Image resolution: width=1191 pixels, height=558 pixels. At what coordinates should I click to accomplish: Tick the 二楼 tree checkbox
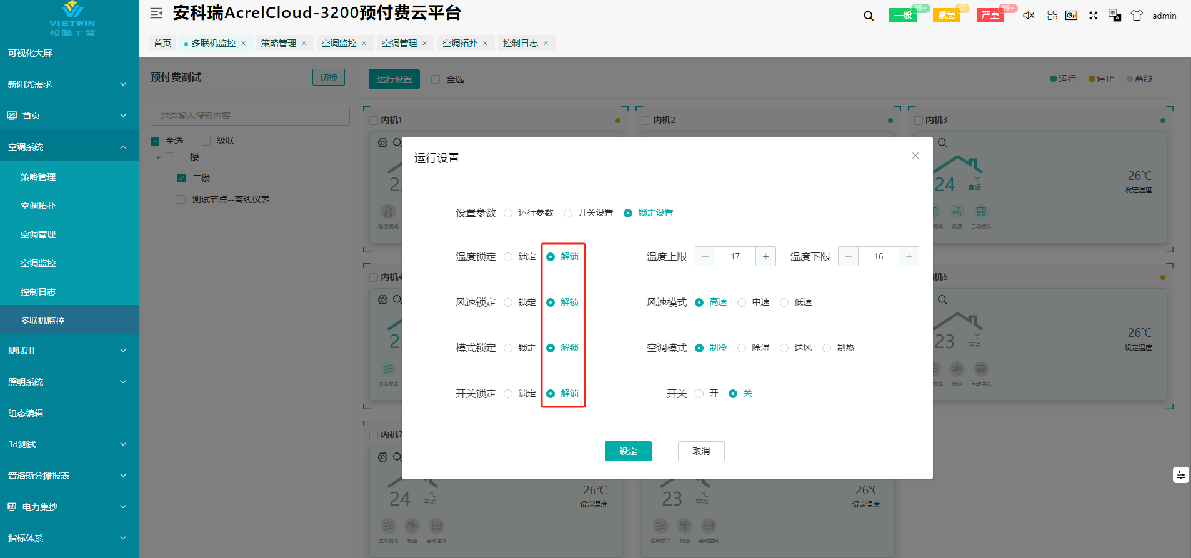181,178
